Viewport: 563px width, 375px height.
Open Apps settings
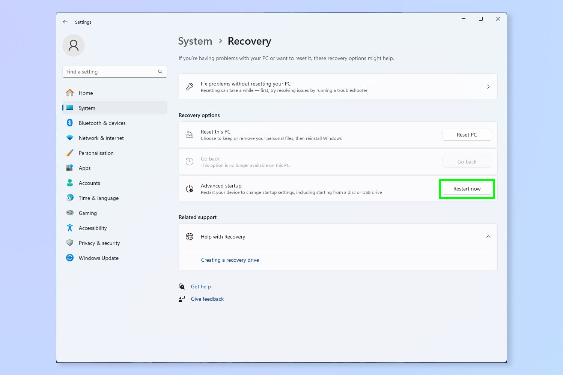tap(115, 168)
